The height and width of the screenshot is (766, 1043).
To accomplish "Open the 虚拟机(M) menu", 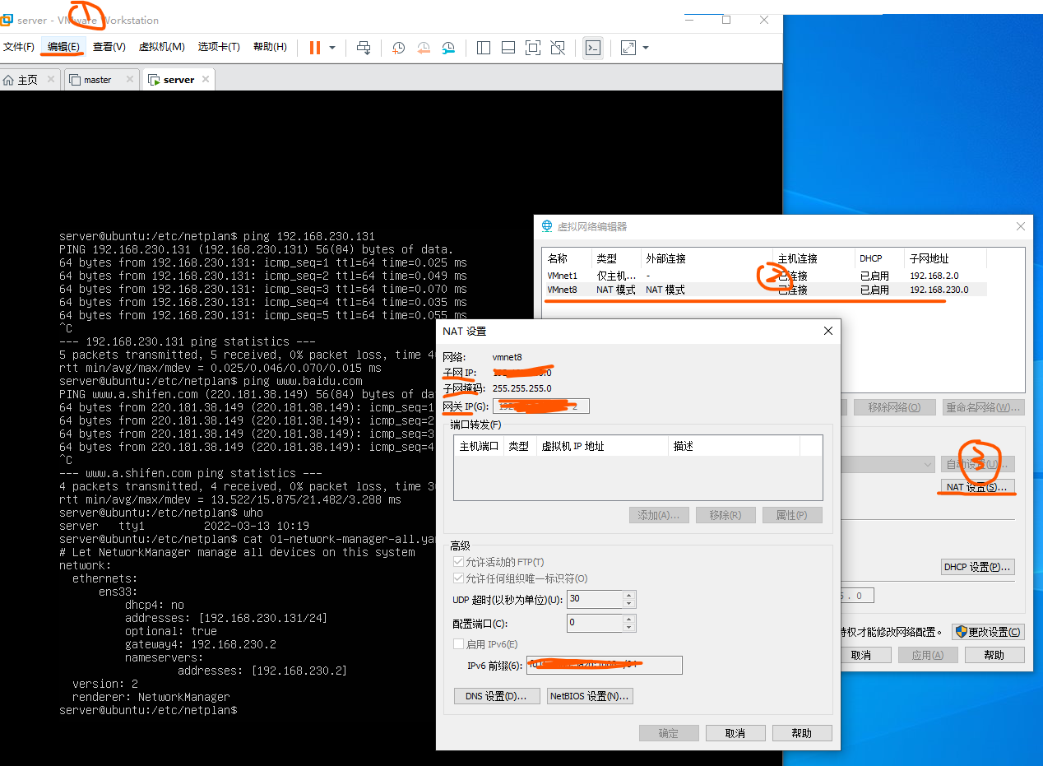I will 161,47.
